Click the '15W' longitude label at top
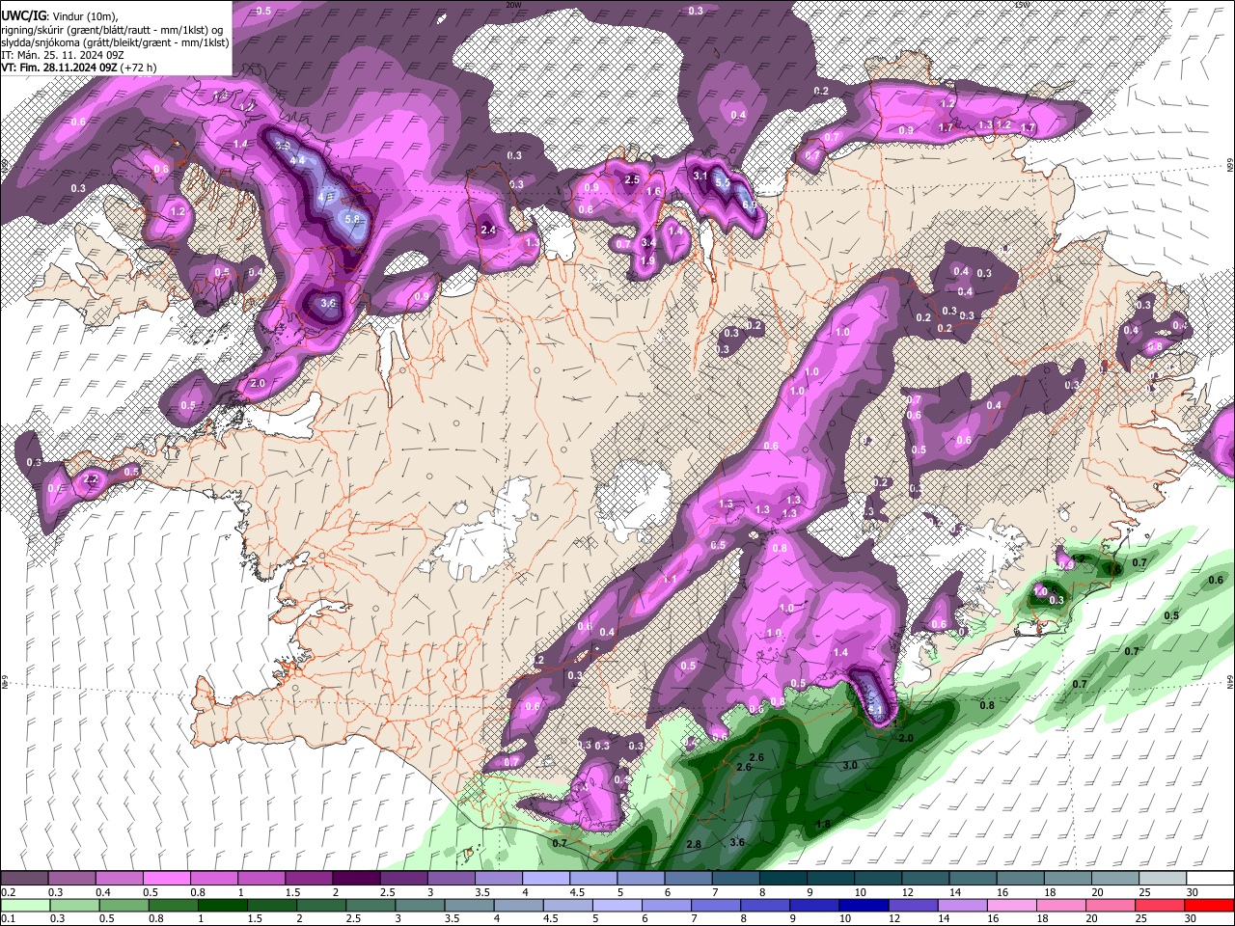 1022,5
